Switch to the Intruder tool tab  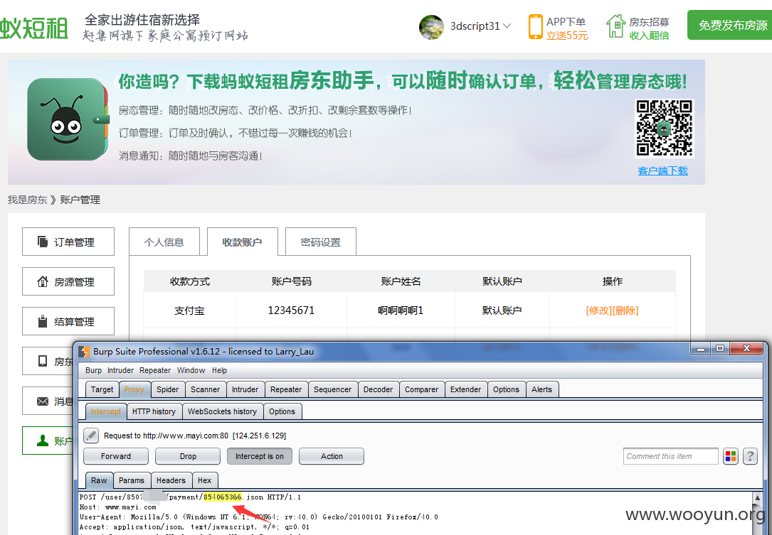pyautogui.click(x=245, y=389)
